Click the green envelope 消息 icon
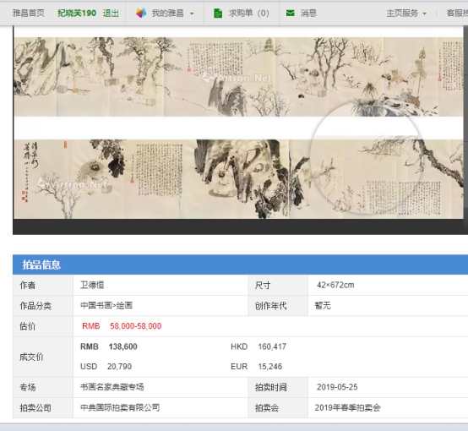468x431 pixels. tap(290, 14)
